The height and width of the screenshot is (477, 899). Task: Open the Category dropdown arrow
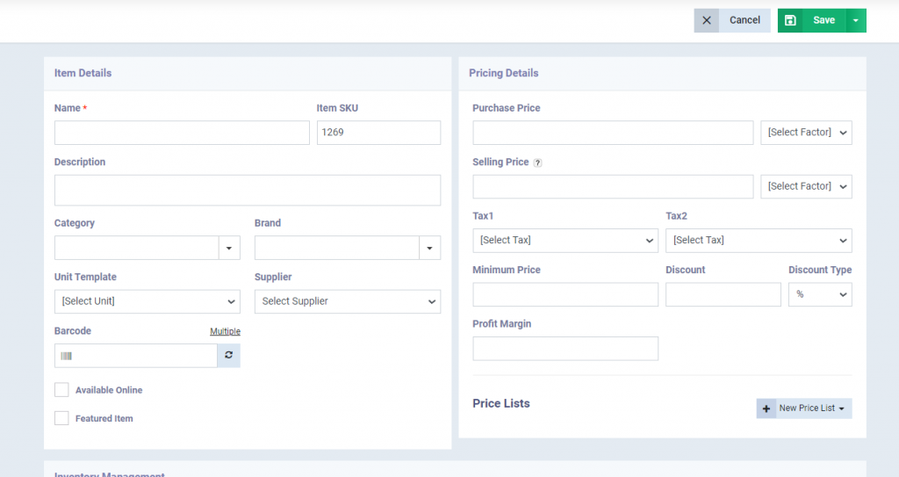click(229, 248)
